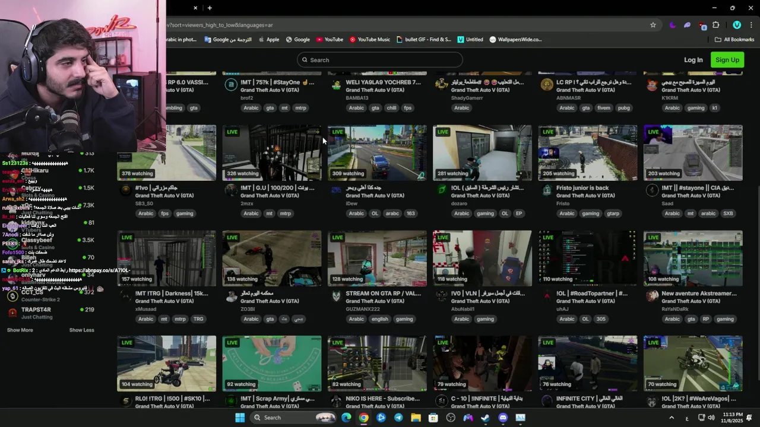Click Show More in sidebar

[20, 330]
